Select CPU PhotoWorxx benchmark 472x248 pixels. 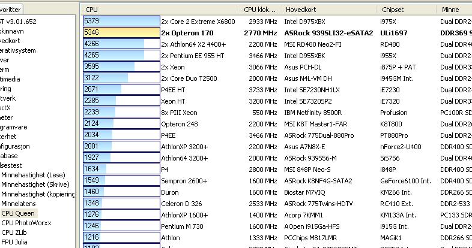point(26,223)
